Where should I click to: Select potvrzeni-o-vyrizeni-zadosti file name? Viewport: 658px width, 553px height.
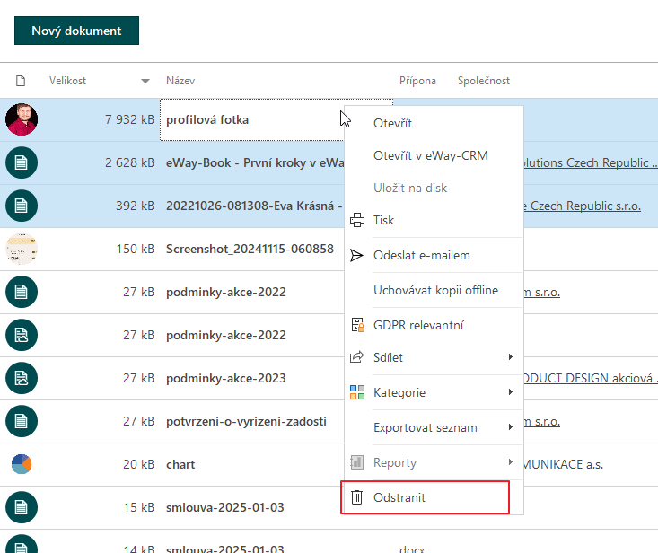pos(246,421)
